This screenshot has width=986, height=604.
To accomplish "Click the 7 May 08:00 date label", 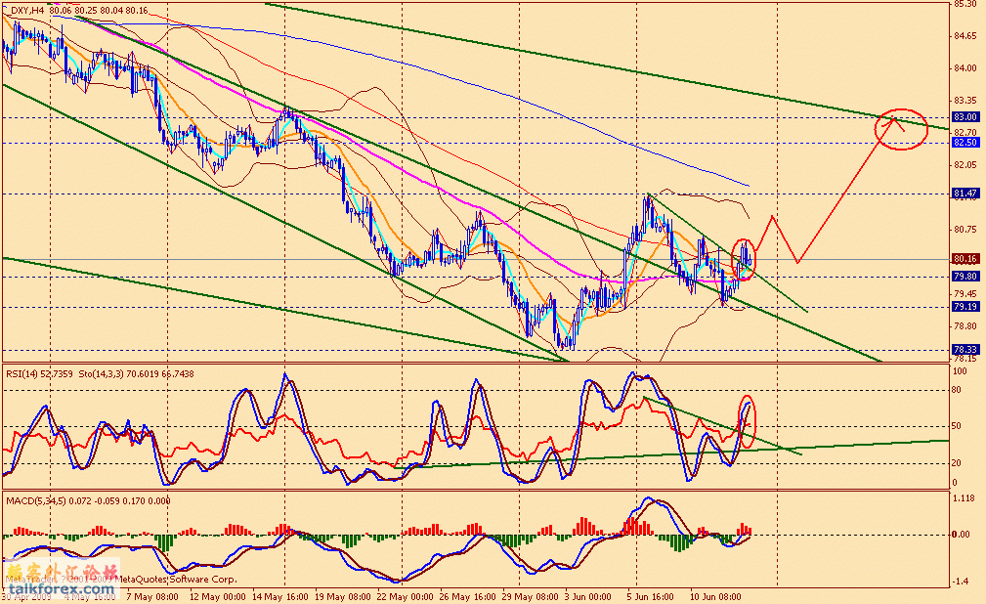I will pos(152,596).
